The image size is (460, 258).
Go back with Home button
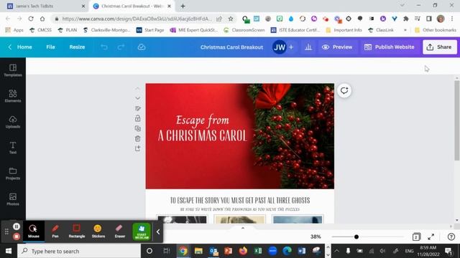(20, 47)
